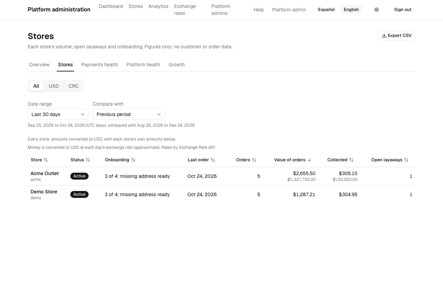Click the $2,655.50 value of orders
Image resolution: width=443 pixels, height=297 pixels.
[304, 173]
